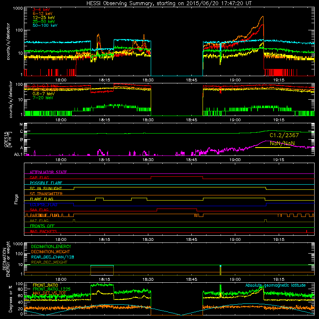Click the orange 6-12 keV flare peak

pos(263,17)
